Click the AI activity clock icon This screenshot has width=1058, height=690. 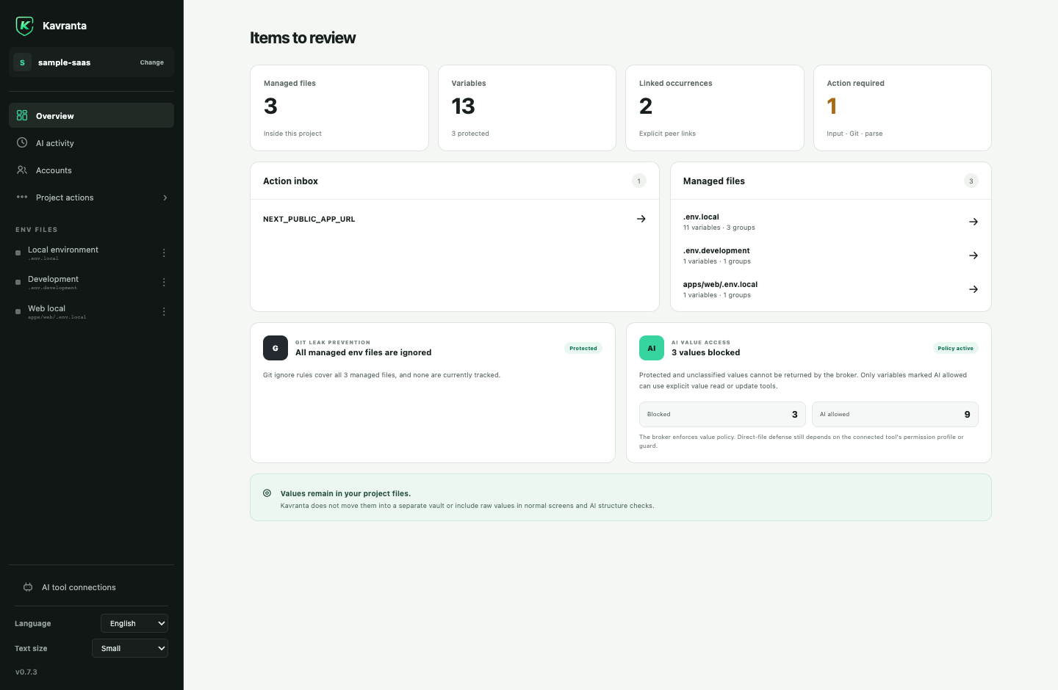click(x=22, y=142)
